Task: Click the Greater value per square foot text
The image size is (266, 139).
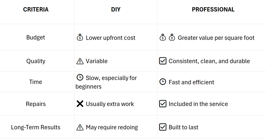Action: [x=216, y=38]
